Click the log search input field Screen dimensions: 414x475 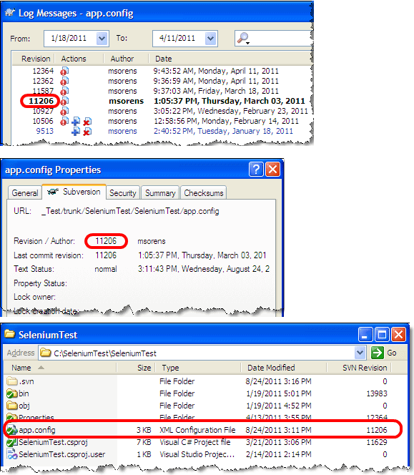(273, 38)
